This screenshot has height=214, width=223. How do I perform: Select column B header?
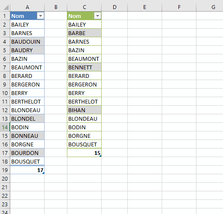[56, 7]
